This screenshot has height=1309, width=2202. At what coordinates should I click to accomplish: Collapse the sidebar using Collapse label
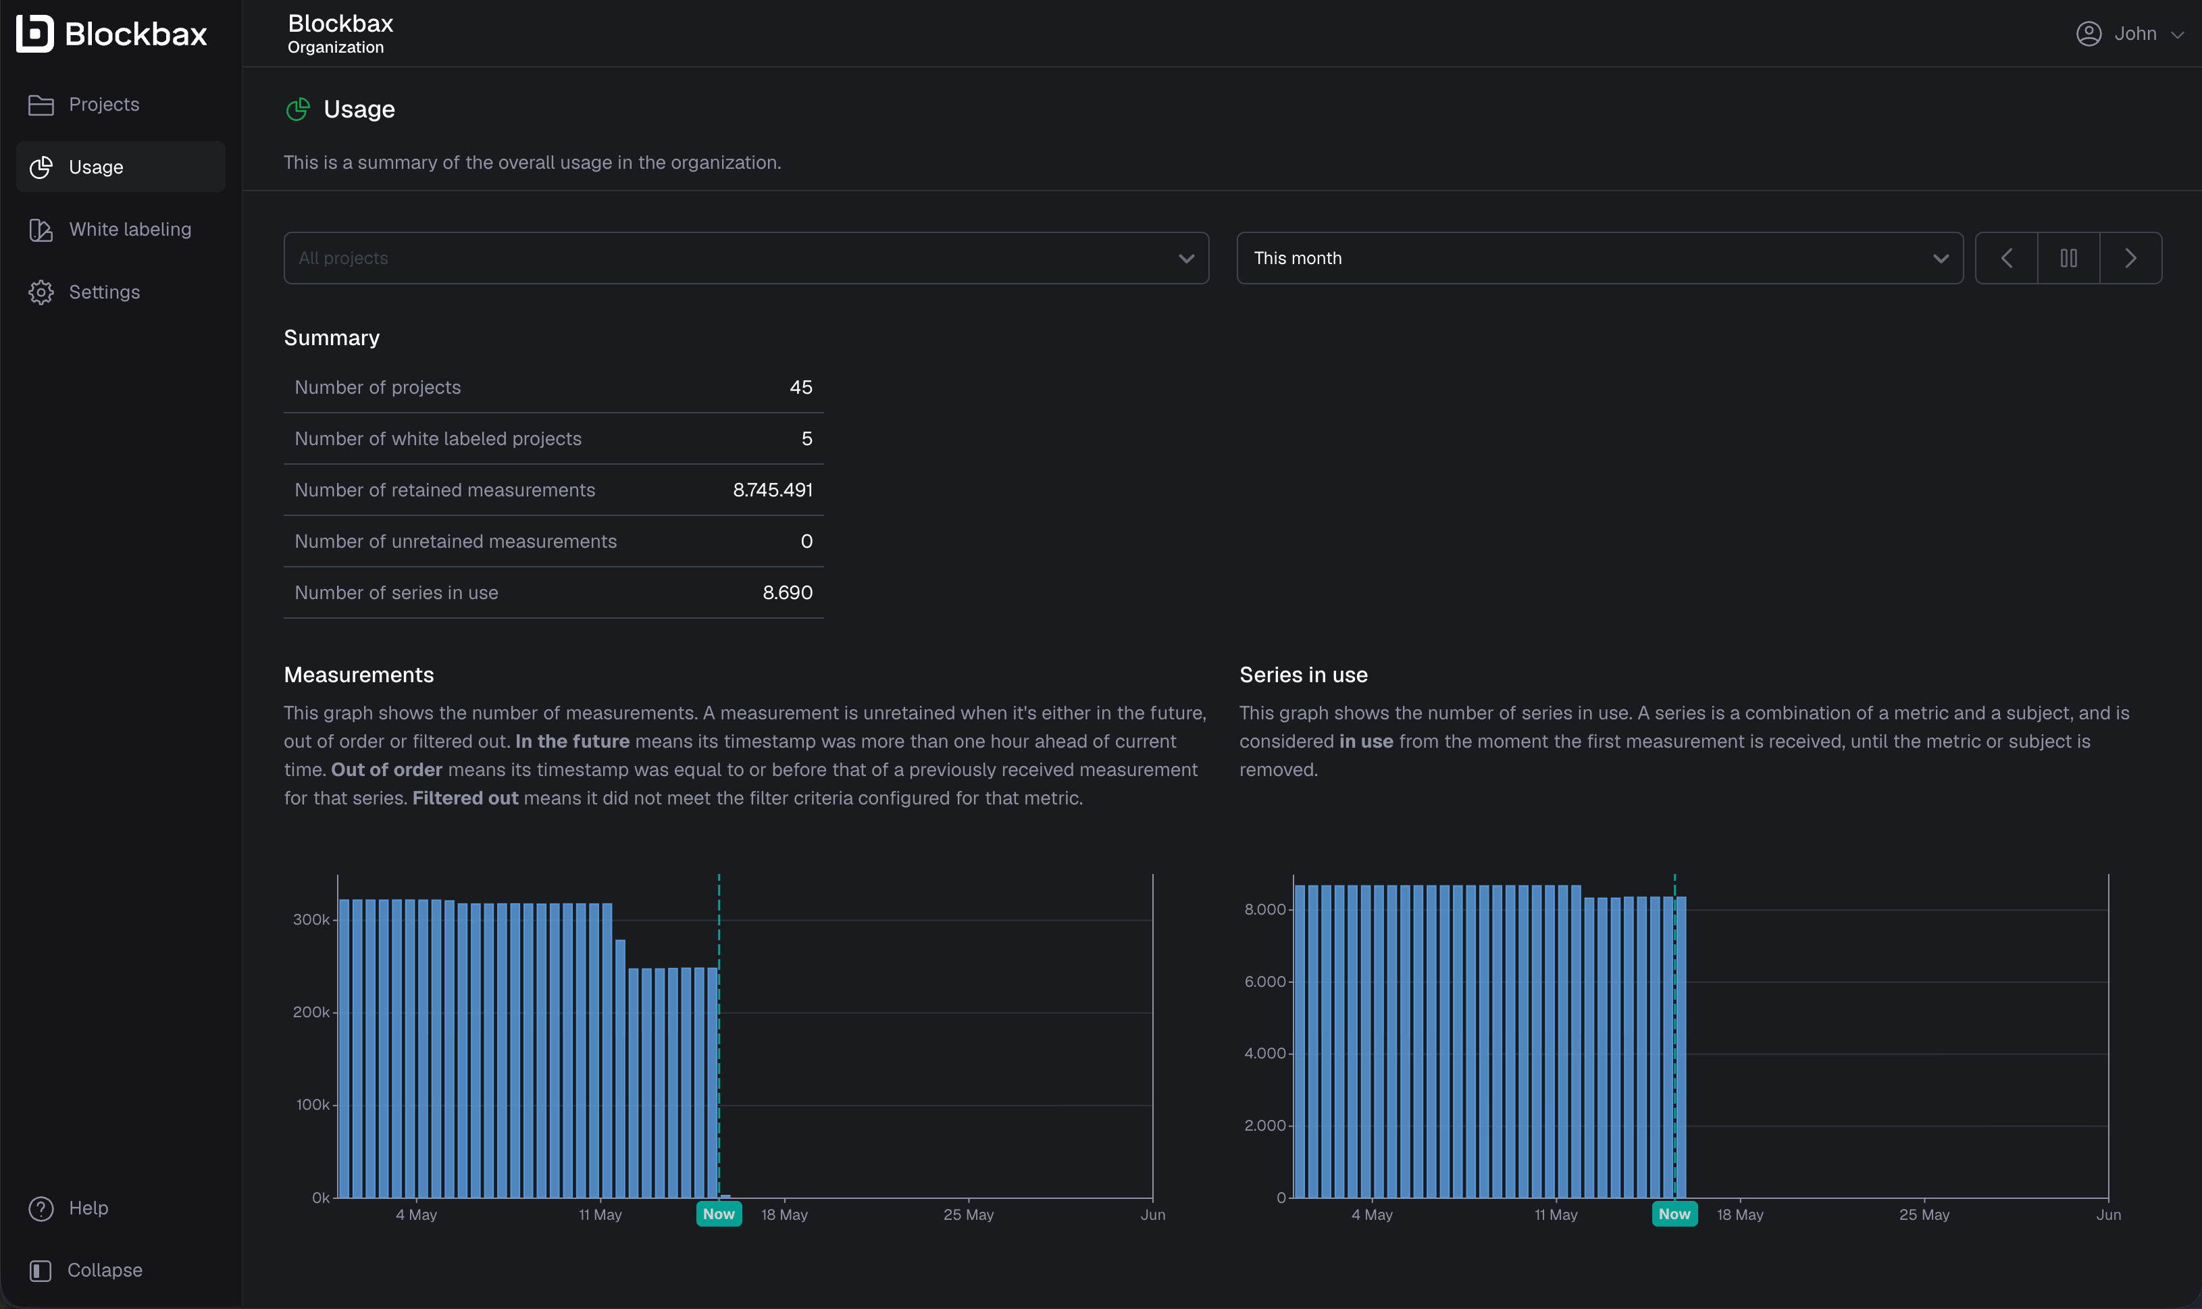pos(105,1270)
